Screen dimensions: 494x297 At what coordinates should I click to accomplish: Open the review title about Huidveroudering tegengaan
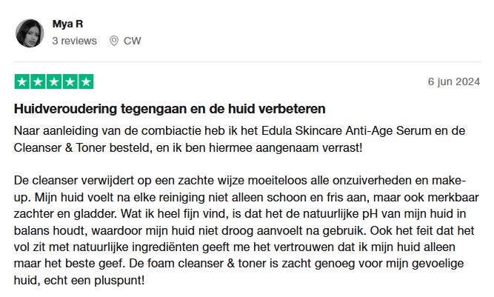pyautogui.click(x=170, y=109)
